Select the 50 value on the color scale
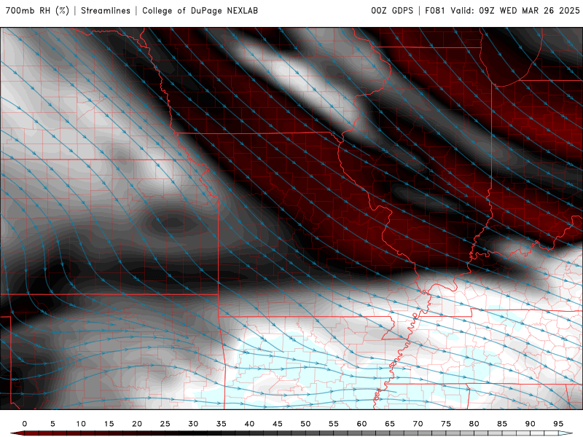Screen dimensions: 583x437 305,424
